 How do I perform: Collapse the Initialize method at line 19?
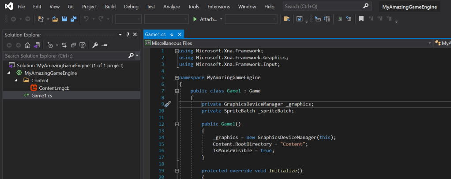[177, 171]
